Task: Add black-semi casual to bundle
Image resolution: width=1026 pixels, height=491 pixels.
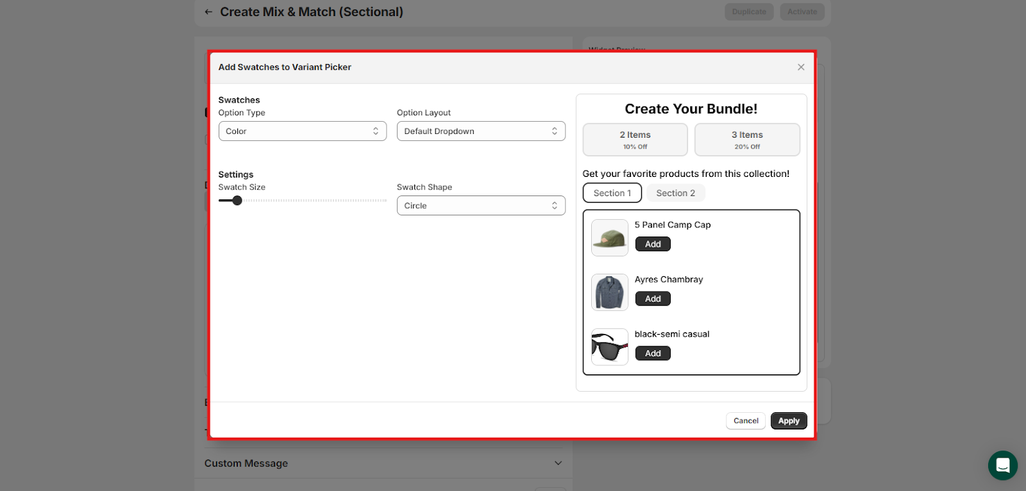Action: click(x=653, y=353)
